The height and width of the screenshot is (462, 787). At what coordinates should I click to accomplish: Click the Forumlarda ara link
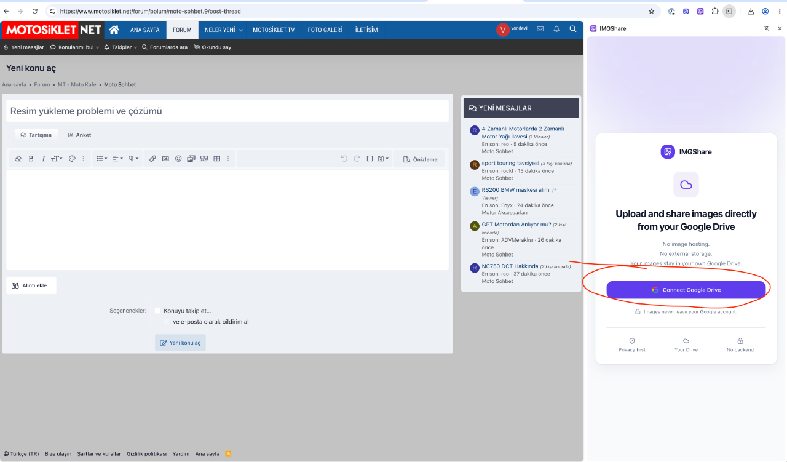pyautogui.click(x=165, y=47)
